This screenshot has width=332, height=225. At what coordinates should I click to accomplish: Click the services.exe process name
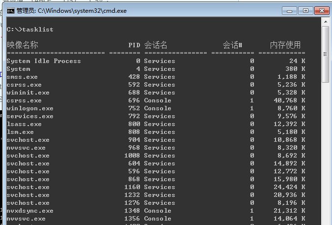pos(30,116)
